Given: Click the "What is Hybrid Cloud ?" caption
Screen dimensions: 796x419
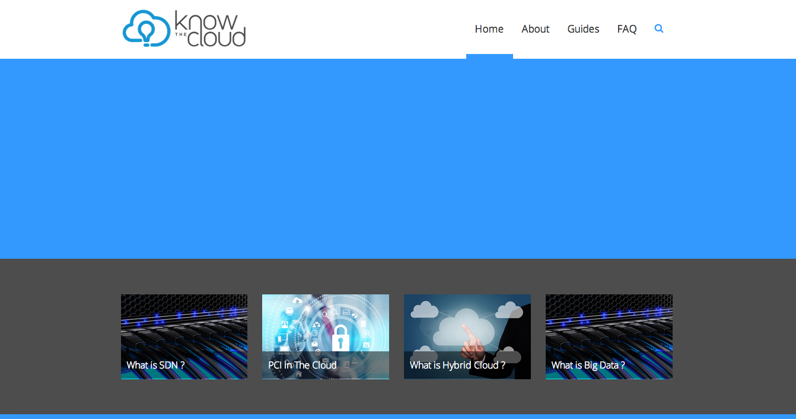Looking at the screenshot, I should (457, 365).
